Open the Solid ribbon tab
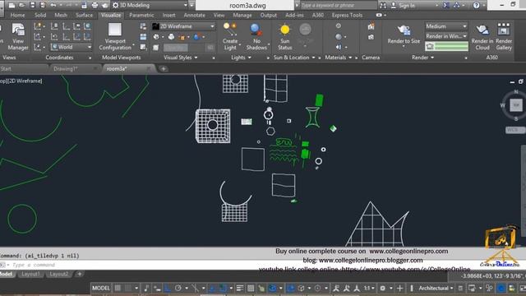Image resolution: width=526 pixels, height=296 pixels. (x=40, y=15)
